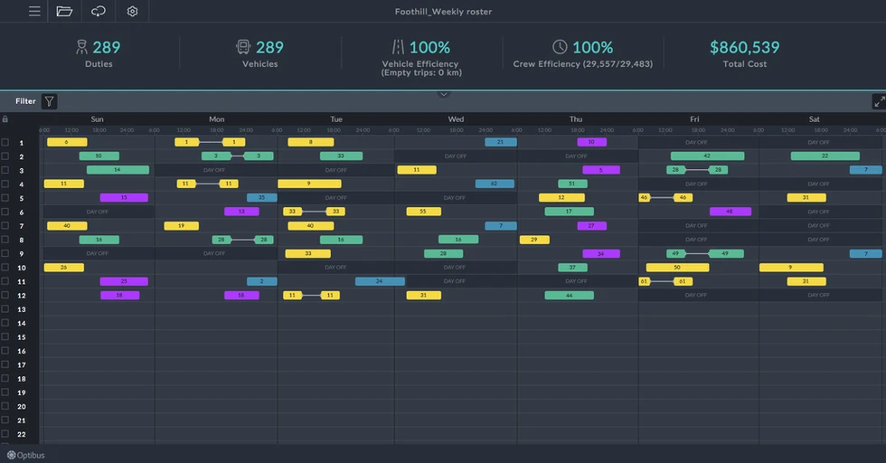The image size is (886, 463).
Task: Tick the checkbox for row 2
Action: click(5, 156)
